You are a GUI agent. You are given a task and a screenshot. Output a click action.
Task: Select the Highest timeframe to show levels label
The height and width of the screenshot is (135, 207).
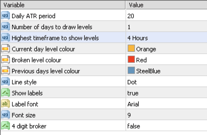tap(55, 38)
